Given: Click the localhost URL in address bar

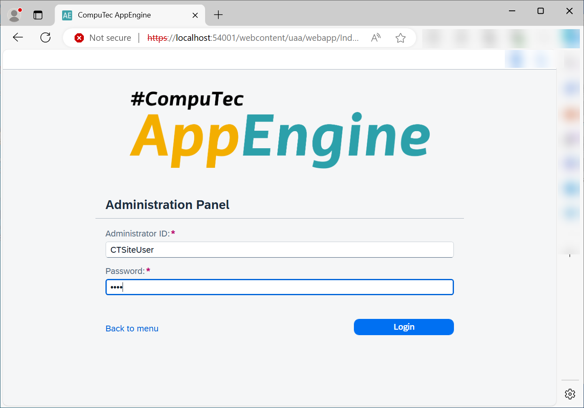Looking at the screenshot, I should point(253,38).
